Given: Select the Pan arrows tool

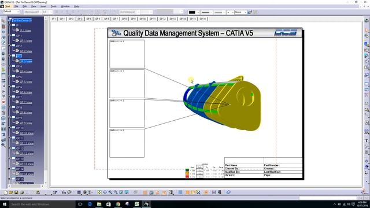Looking at the screenshot, I should point(105,192).
